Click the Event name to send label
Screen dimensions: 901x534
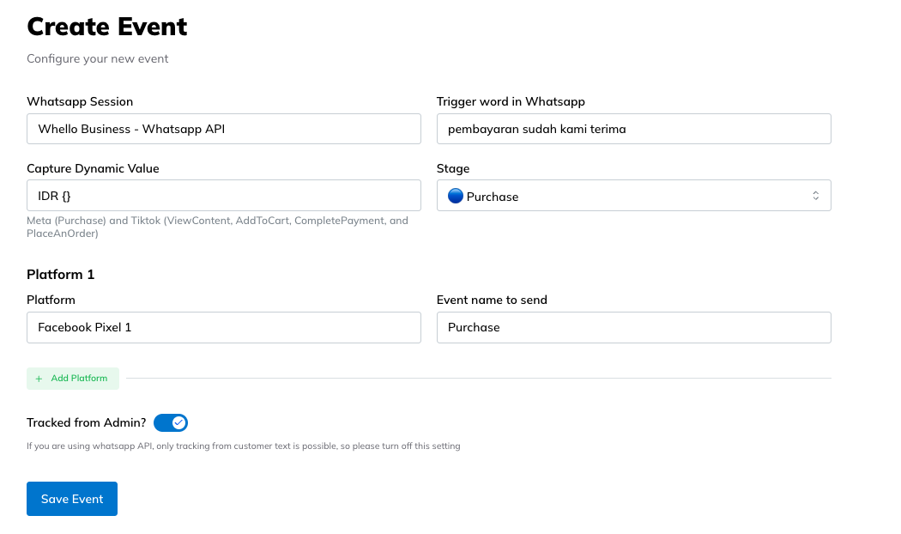click(x=492, y=300)
